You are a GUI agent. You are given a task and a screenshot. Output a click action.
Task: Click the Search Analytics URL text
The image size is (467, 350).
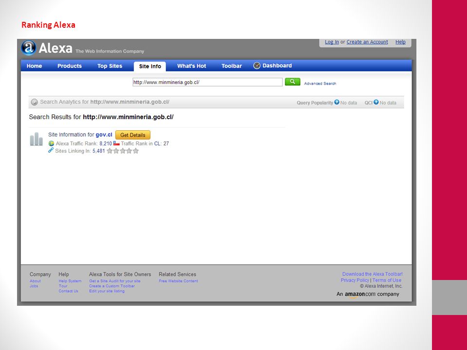click(x=130, y=102)
